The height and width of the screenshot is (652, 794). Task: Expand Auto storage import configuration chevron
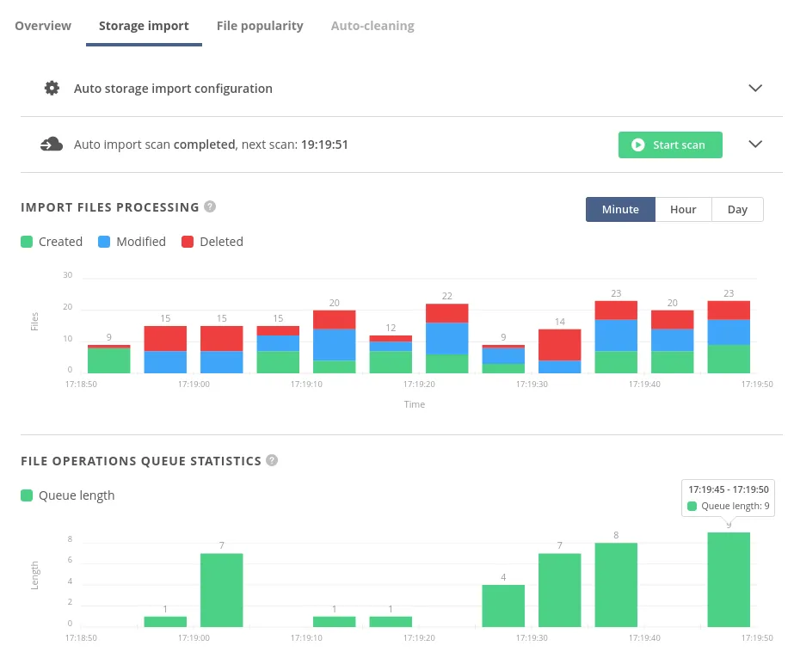(x=755, y=89)
